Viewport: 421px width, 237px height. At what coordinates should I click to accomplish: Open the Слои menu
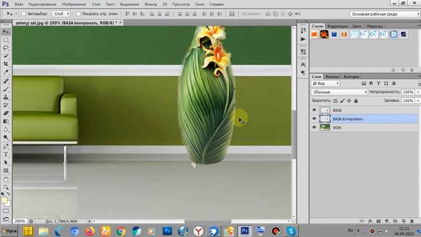(x=96, y=5)
